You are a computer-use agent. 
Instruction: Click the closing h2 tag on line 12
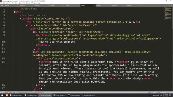36,48
